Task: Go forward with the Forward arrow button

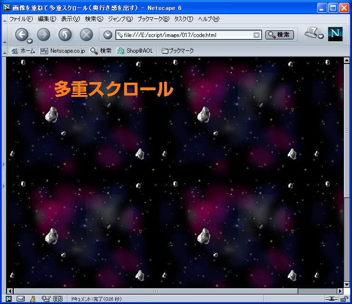Action: tap(44, 35)
